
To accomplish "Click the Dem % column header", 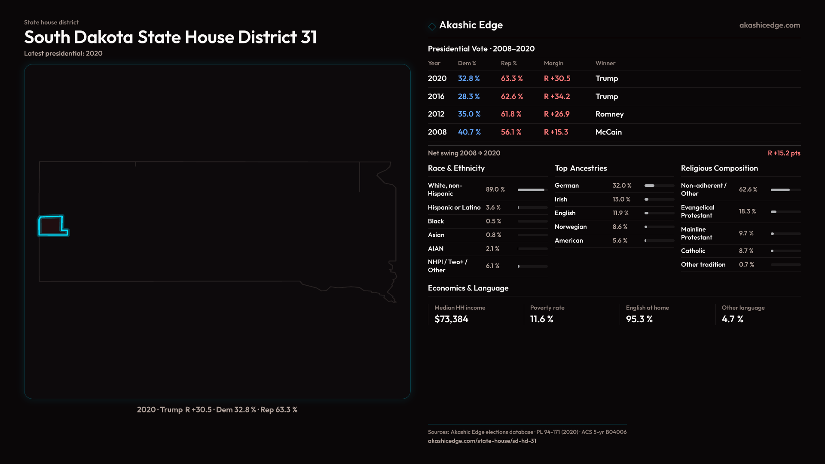I will [x=467, y=63].
